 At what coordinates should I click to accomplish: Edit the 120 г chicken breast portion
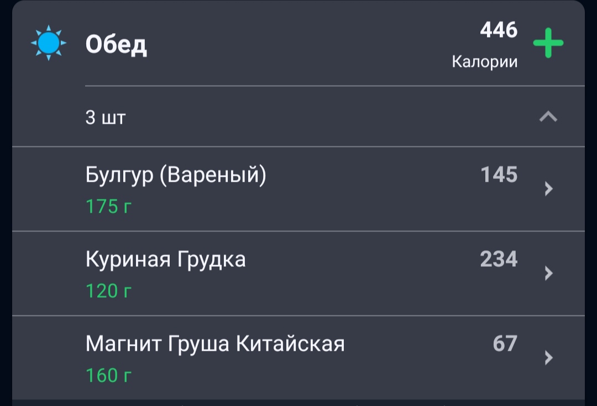(108, 291)
